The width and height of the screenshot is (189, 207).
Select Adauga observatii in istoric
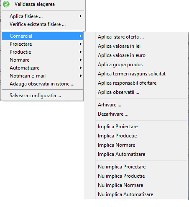[43, 84]
